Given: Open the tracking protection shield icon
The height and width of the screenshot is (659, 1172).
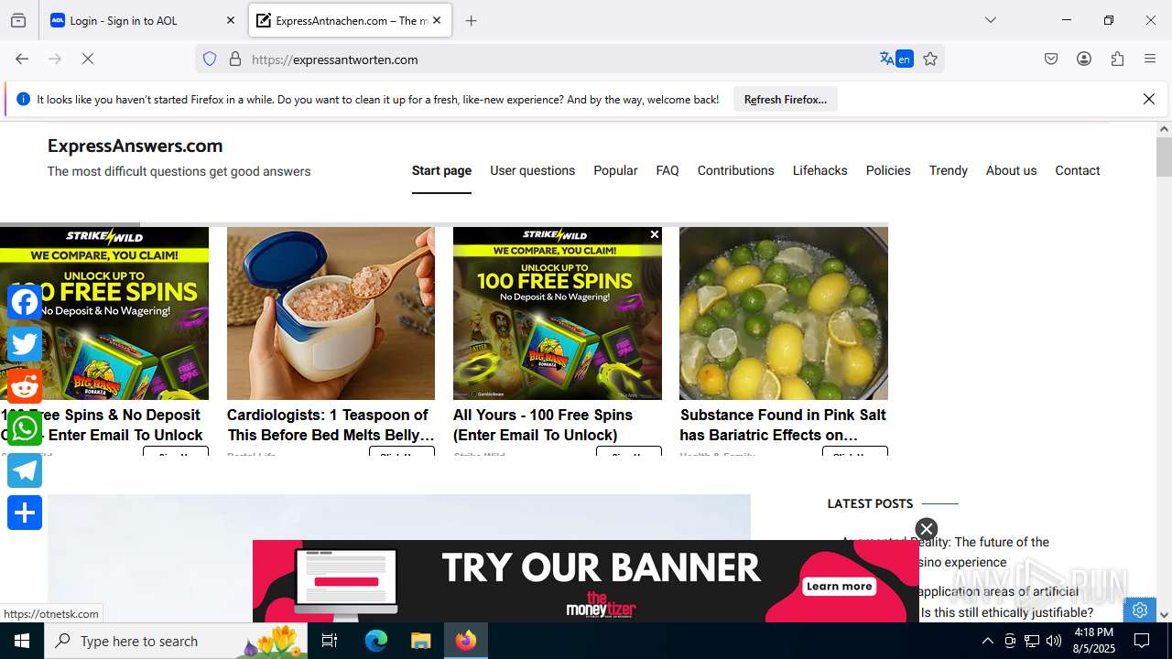Looking at the screenshot, I should click(210, 59).
